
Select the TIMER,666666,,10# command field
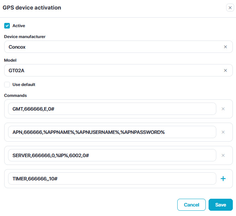tap(112, 179)
